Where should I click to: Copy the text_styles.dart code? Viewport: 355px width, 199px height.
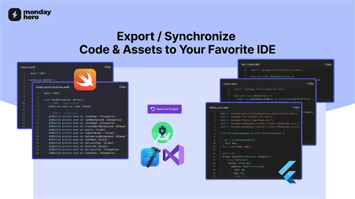(x=328, y=64)
